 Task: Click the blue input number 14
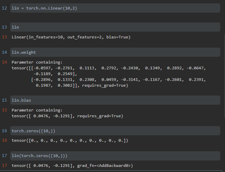[x=4, y=52]
